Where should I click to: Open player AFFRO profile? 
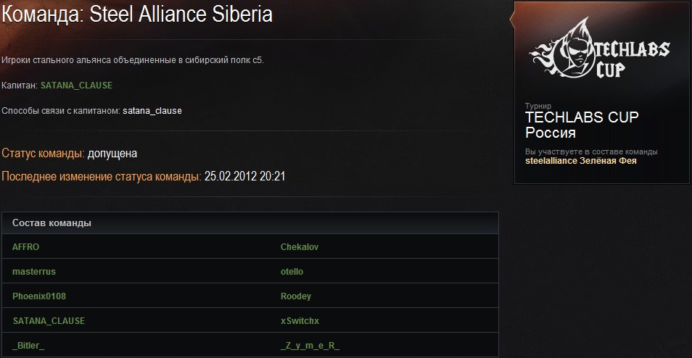point(25,247)
